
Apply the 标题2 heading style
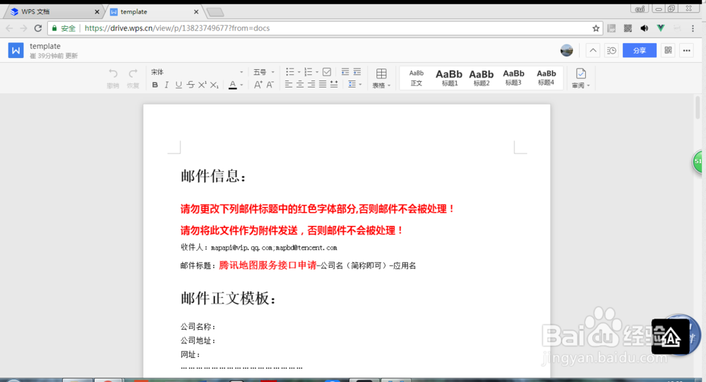(x=481, y=78)
